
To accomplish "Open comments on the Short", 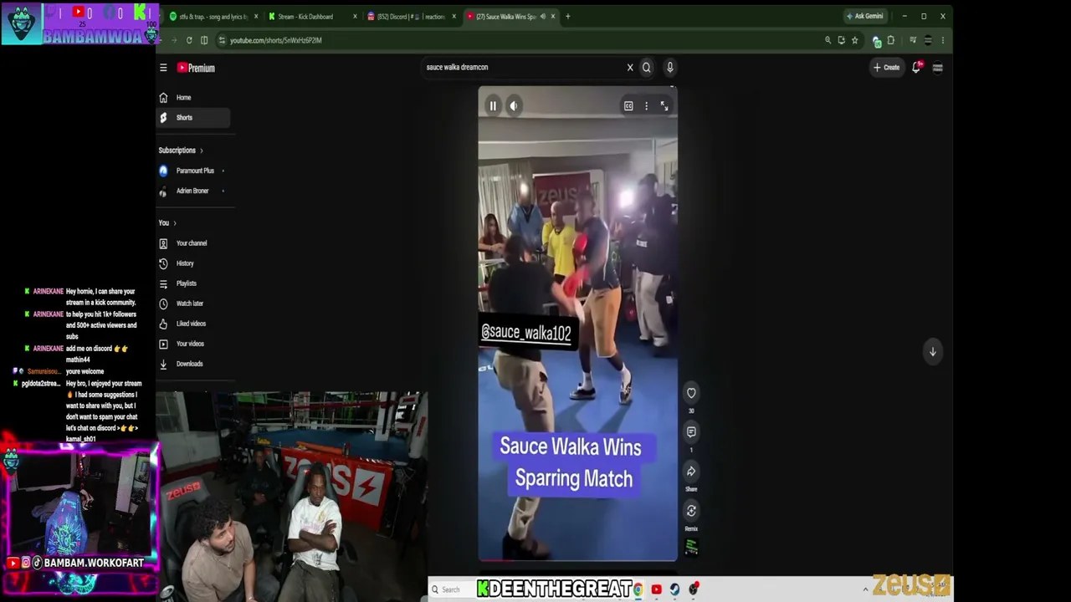I will (691, 432).
